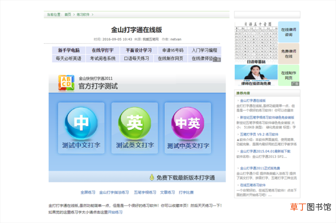Open the 打字比赛 link
The image size is (336, 223).
coord(186,192)
